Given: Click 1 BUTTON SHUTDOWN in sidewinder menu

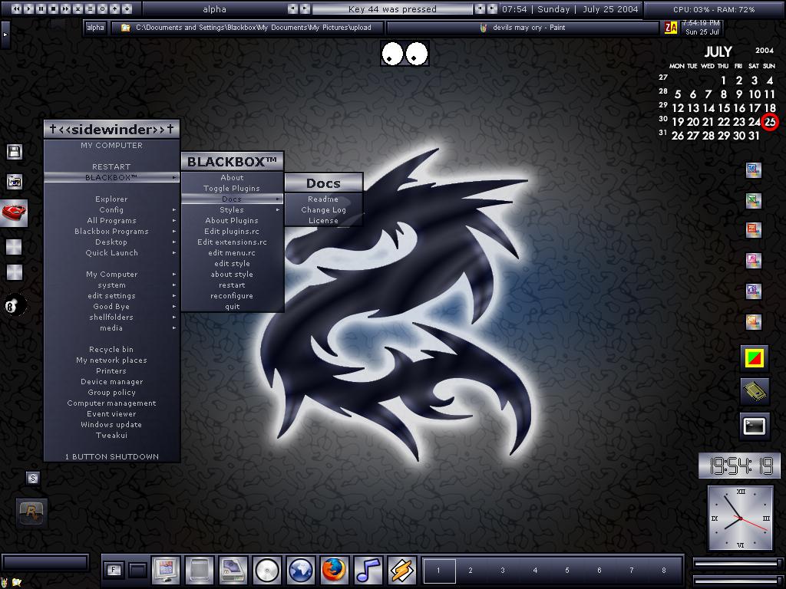Looking at the screenshot, I should (x=111, y=457).
